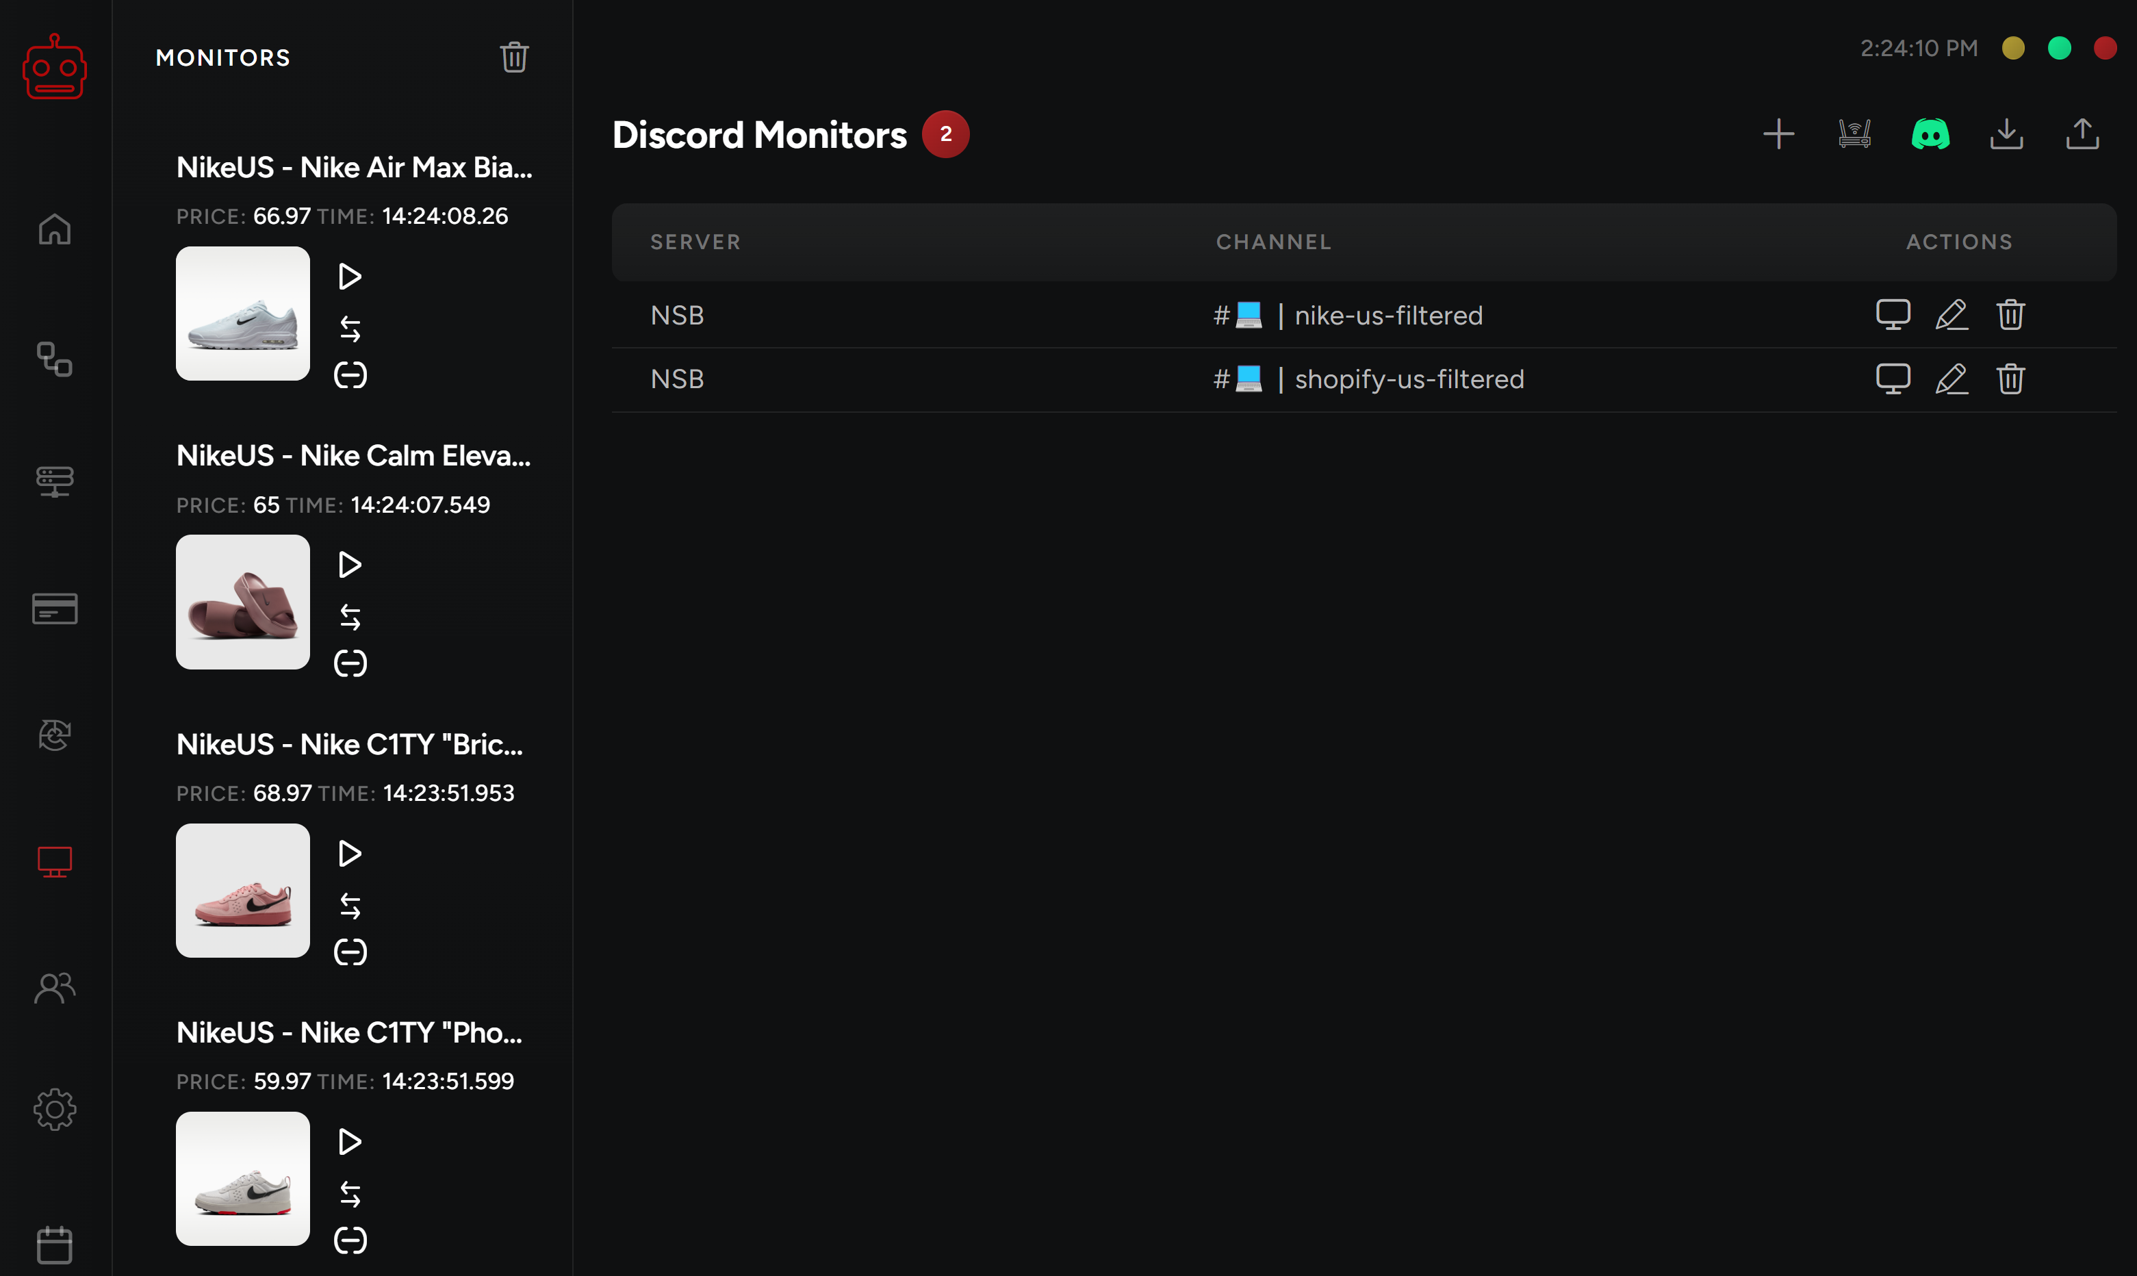2137x1276 pixels.
Task: Click the NikeUS Nike Calm Eleva title
Action: pyautogui.click(x=353, y=456)
